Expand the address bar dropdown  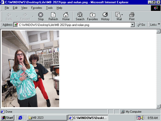coord(133,25)
